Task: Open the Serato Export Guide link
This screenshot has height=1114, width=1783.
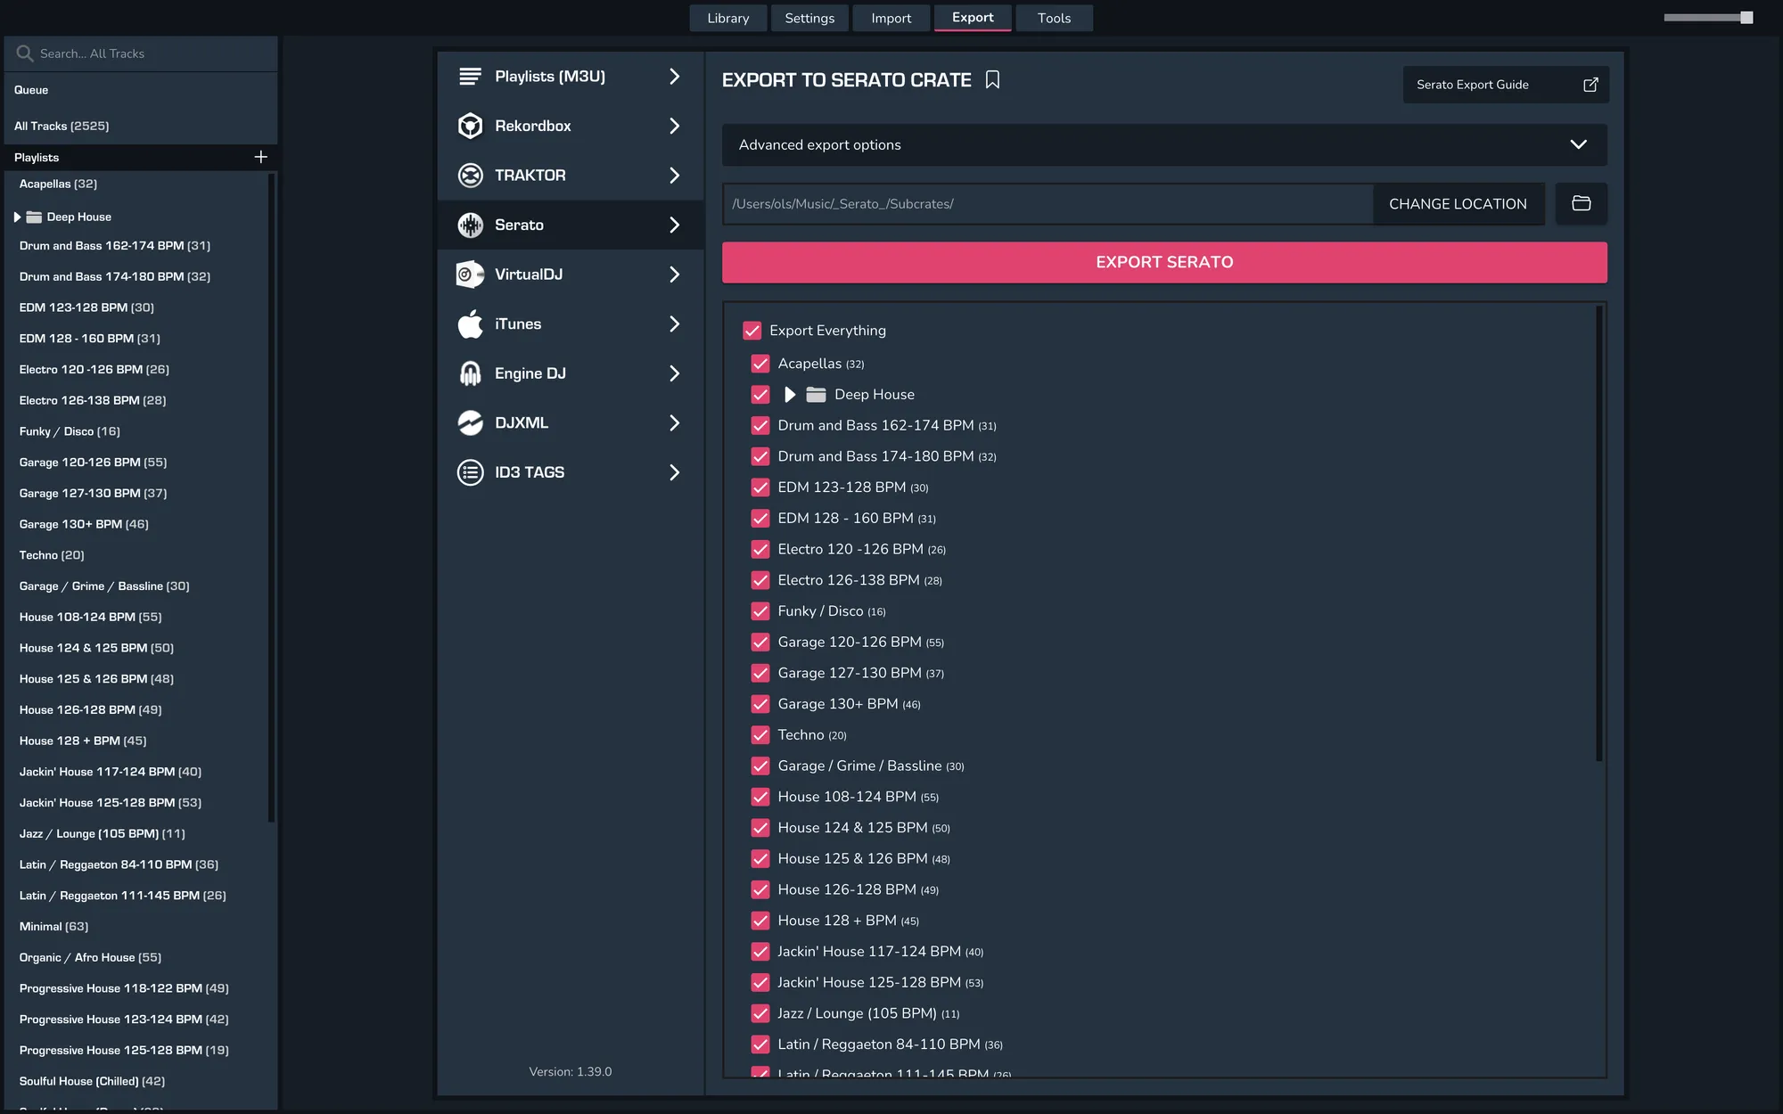Action: [x=1506, y=85]
